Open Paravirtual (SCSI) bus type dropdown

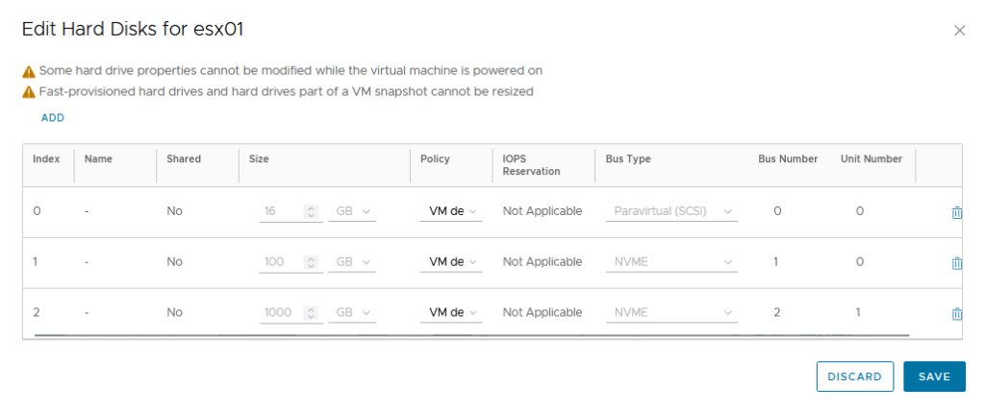pyautogui.click(x=671, y=211)
